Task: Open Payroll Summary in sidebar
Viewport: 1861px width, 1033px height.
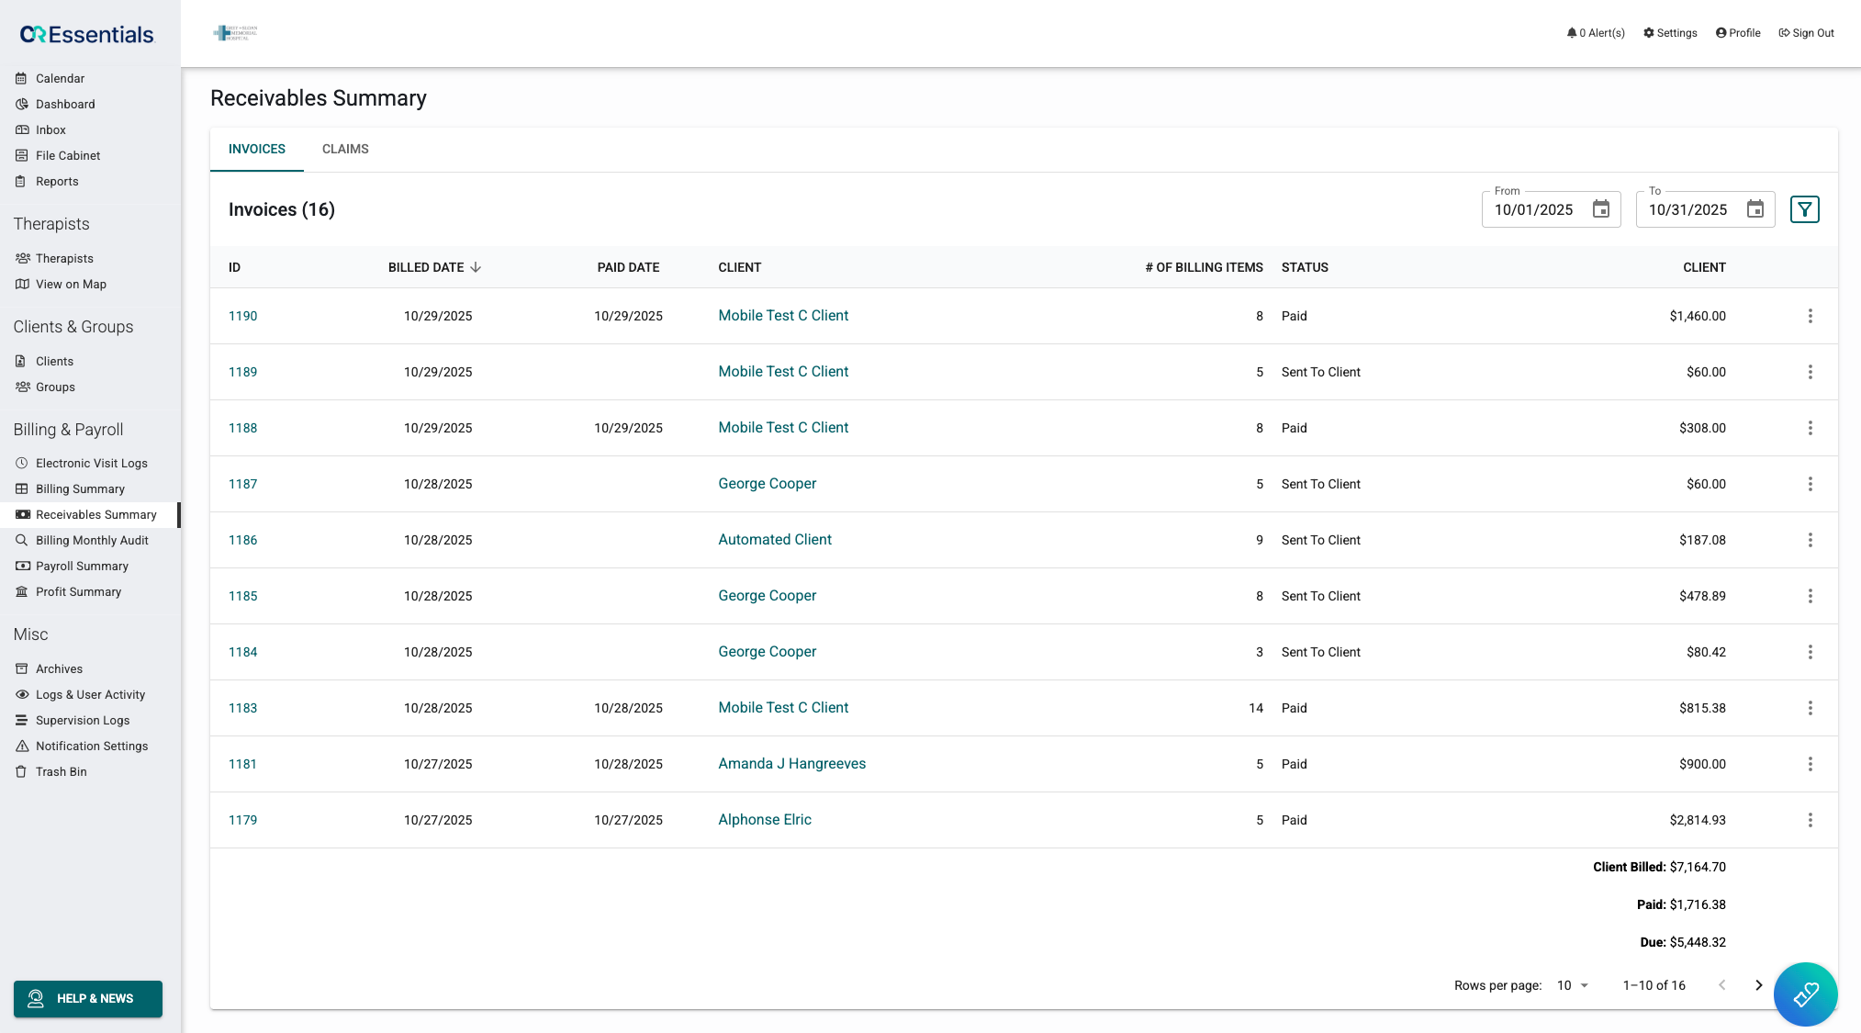Action: [x=82, y=566]
